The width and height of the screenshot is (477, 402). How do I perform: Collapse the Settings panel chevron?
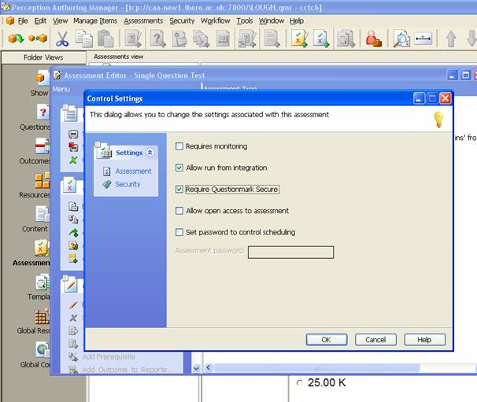point(150,153)
